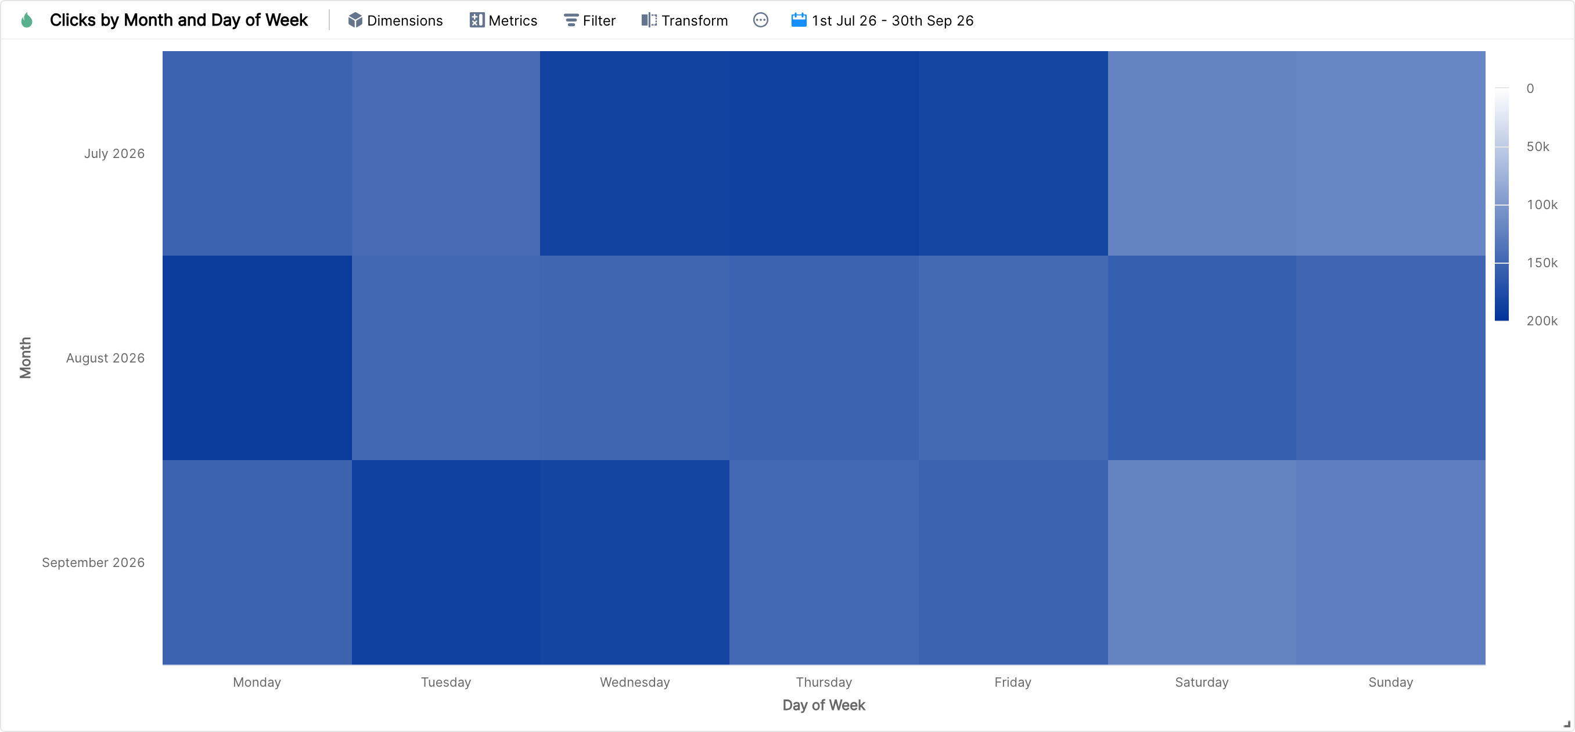The height and width of the screenshot is (732, 1575).
Task: Click the color legend gradient bar
Action: [x=1502, y=204]
